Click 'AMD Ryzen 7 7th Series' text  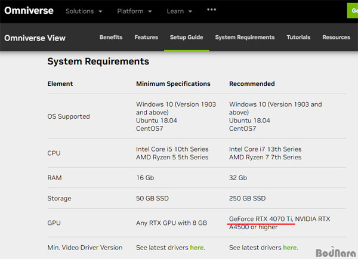266,157
